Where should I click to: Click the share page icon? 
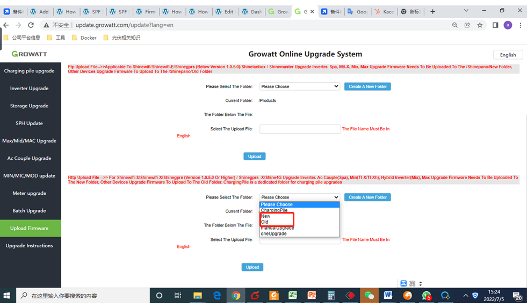click(467, 25)
